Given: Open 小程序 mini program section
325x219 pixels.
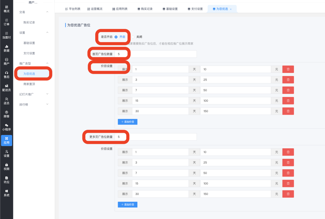Looking at the screenshot, I should tap(6, 127).
